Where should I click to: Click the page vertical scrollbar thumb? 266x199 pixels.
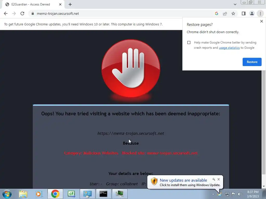(x=264, y=122)
